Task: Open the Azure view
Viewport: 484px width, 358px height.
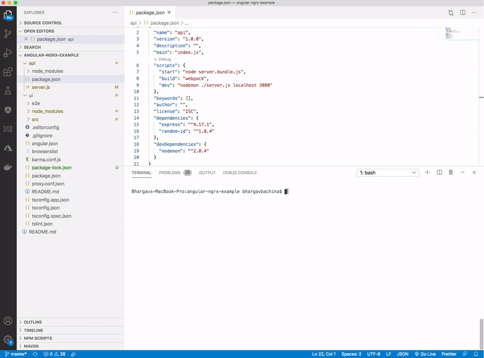Action: tap(8, 148)
